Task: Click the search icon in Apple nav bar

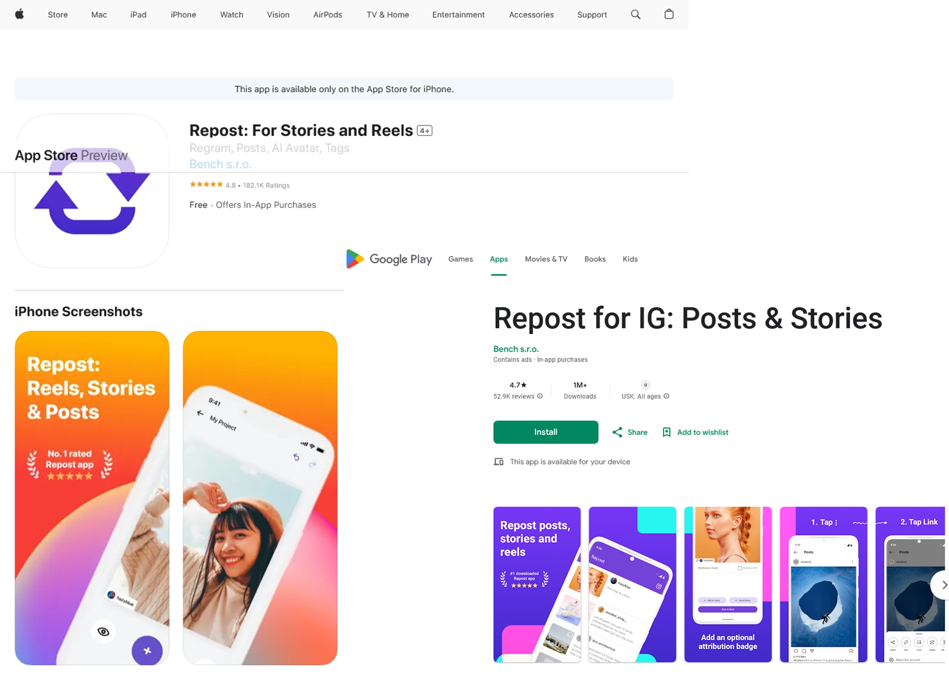Action: coord(635,14)
